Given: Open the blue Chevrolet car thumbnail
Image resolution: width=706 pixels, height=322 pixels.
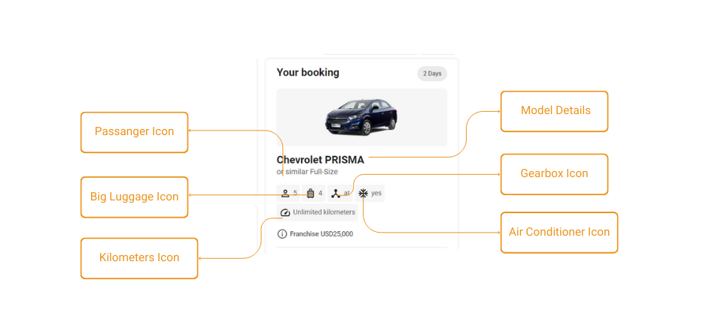Looking at the screenshot, I should tap(361, 117).
